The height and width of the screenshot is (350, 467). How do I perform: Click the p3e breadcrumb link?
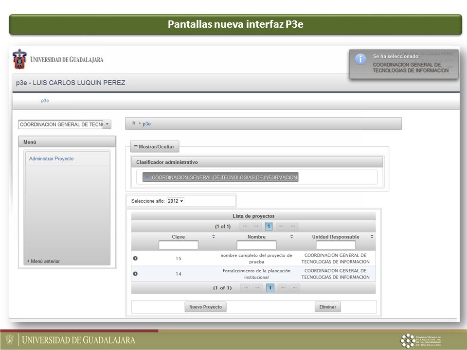tap(146, 124)
